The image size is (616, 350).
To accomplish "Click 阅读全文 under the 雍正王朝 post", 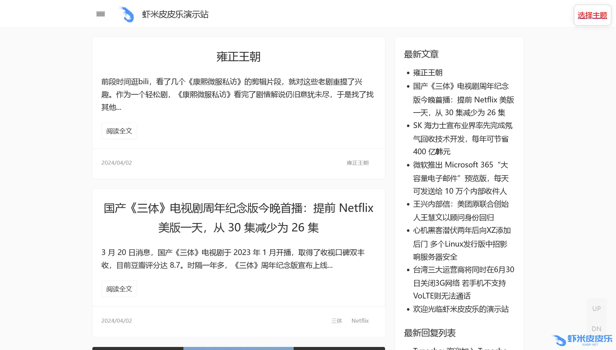I will (119, 131).
